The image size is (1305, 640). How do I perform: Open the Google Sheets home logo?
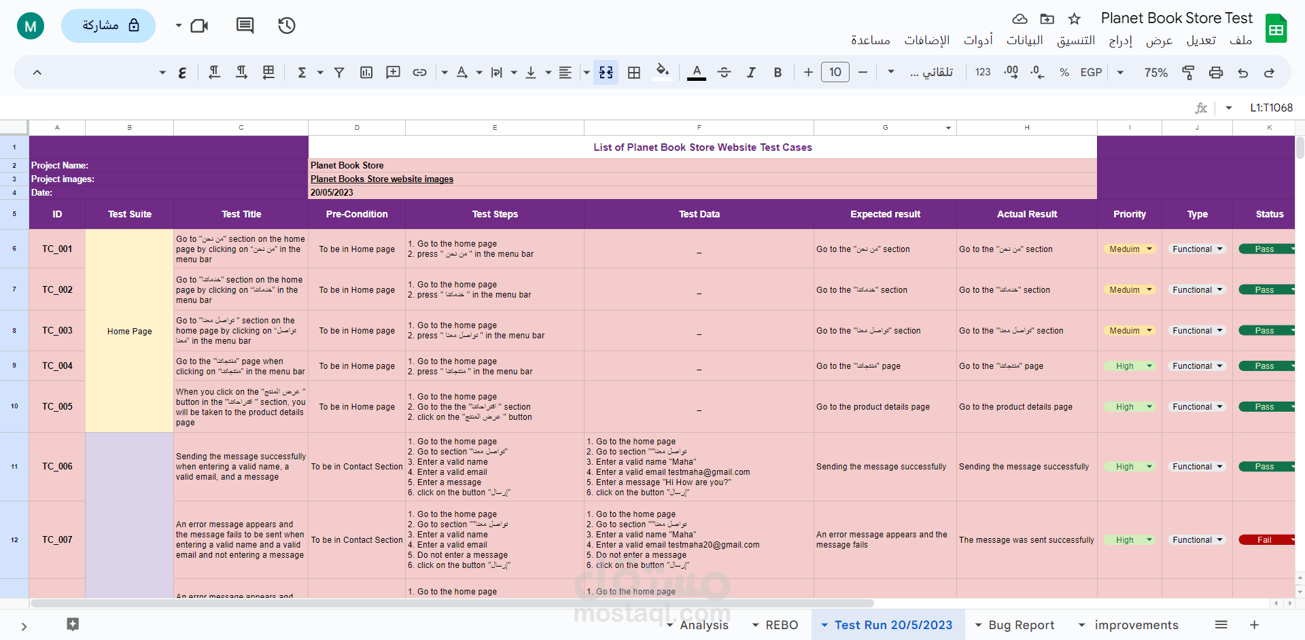tap(1276, 29)
